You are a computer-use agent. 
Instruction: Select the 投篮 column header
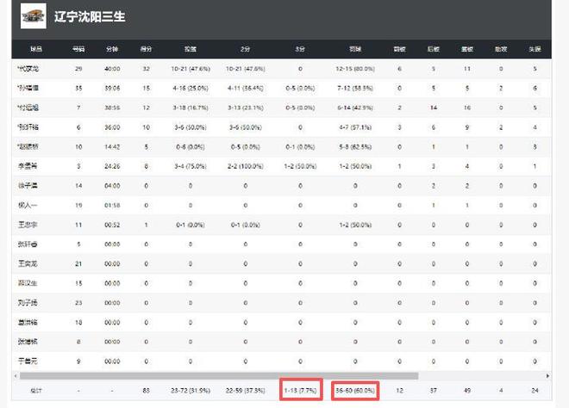pos(189,50)
